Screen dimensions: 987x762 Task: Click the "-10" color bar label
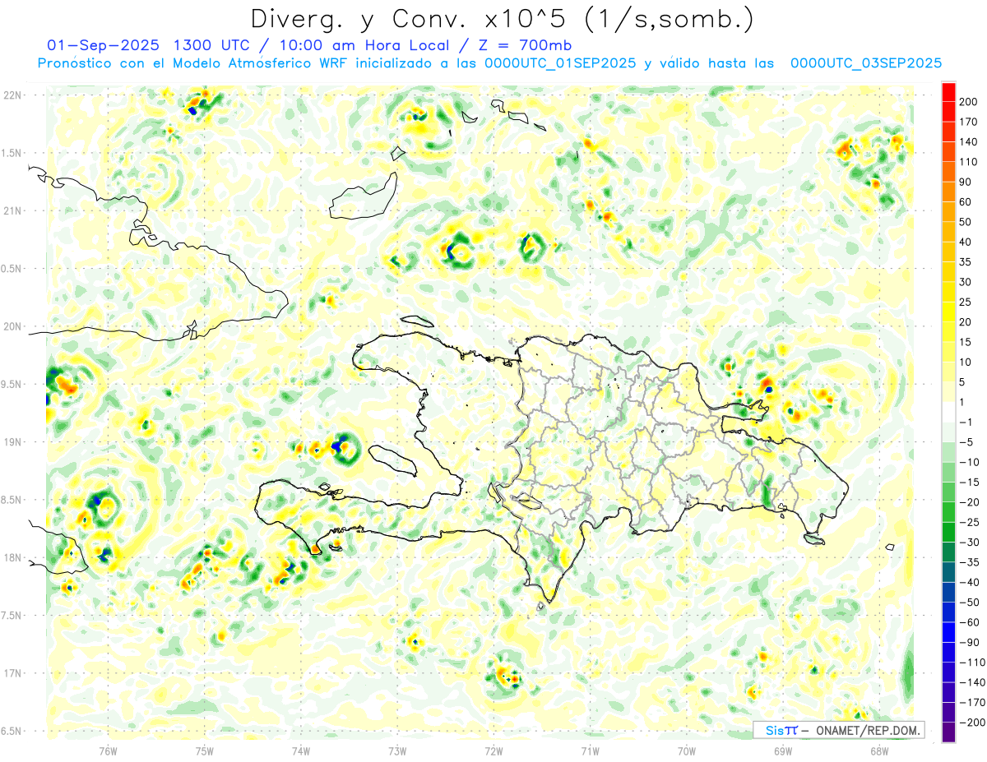click(x=971, y=463)
